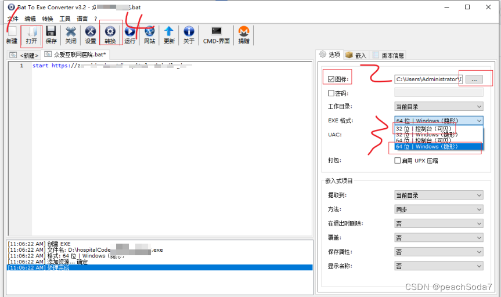
Task: Switch to the 选项 (Options) tab
Action: point(330,55)
